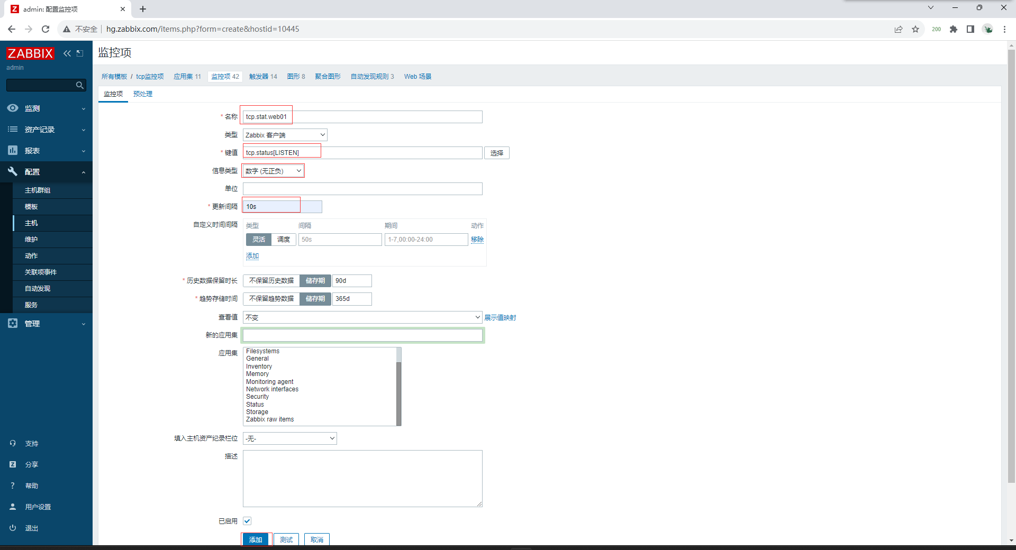This screenshot has height=550, width=1016.
Task: Bookmark this page with star icon
Action: click(x=915, y=29)
